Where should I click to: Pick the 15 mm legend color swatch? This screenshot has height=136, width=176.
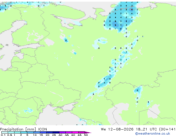pos(43,132)
